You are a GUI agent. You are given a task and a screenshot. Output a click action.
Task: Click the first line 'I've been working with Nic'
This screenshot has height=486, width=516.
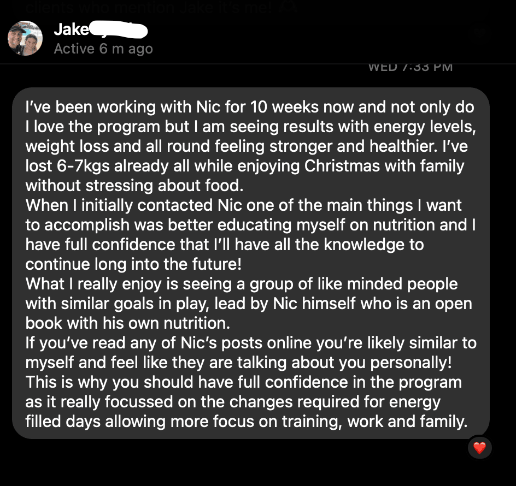coord(250,107)
